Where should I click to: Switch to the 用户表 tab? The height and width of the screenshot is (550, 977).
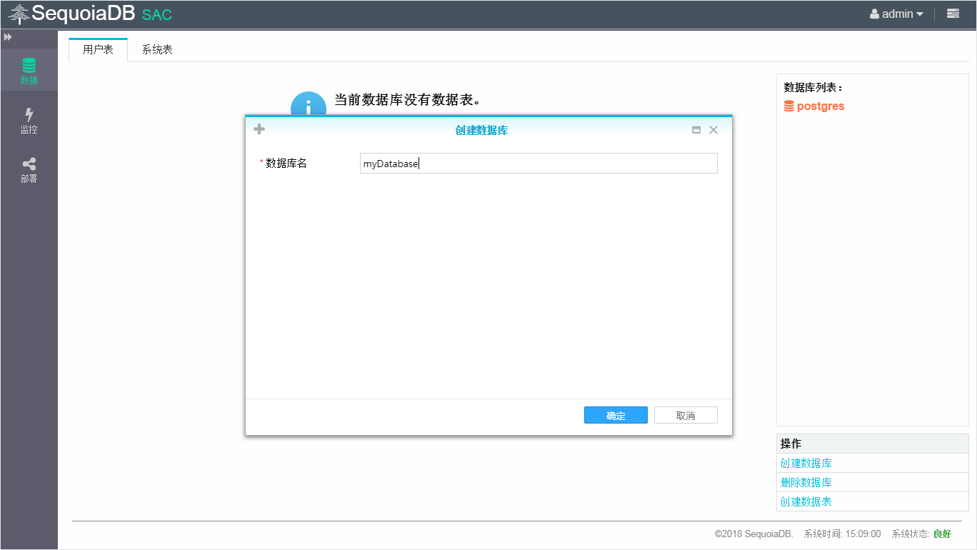pos(98,50)
